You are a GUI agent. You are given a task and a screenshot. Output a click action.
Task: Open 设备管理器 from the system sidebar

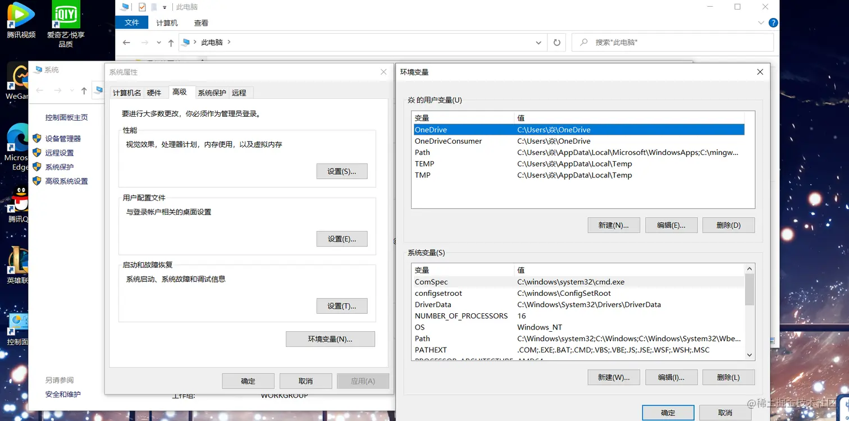tap(63, 138)
